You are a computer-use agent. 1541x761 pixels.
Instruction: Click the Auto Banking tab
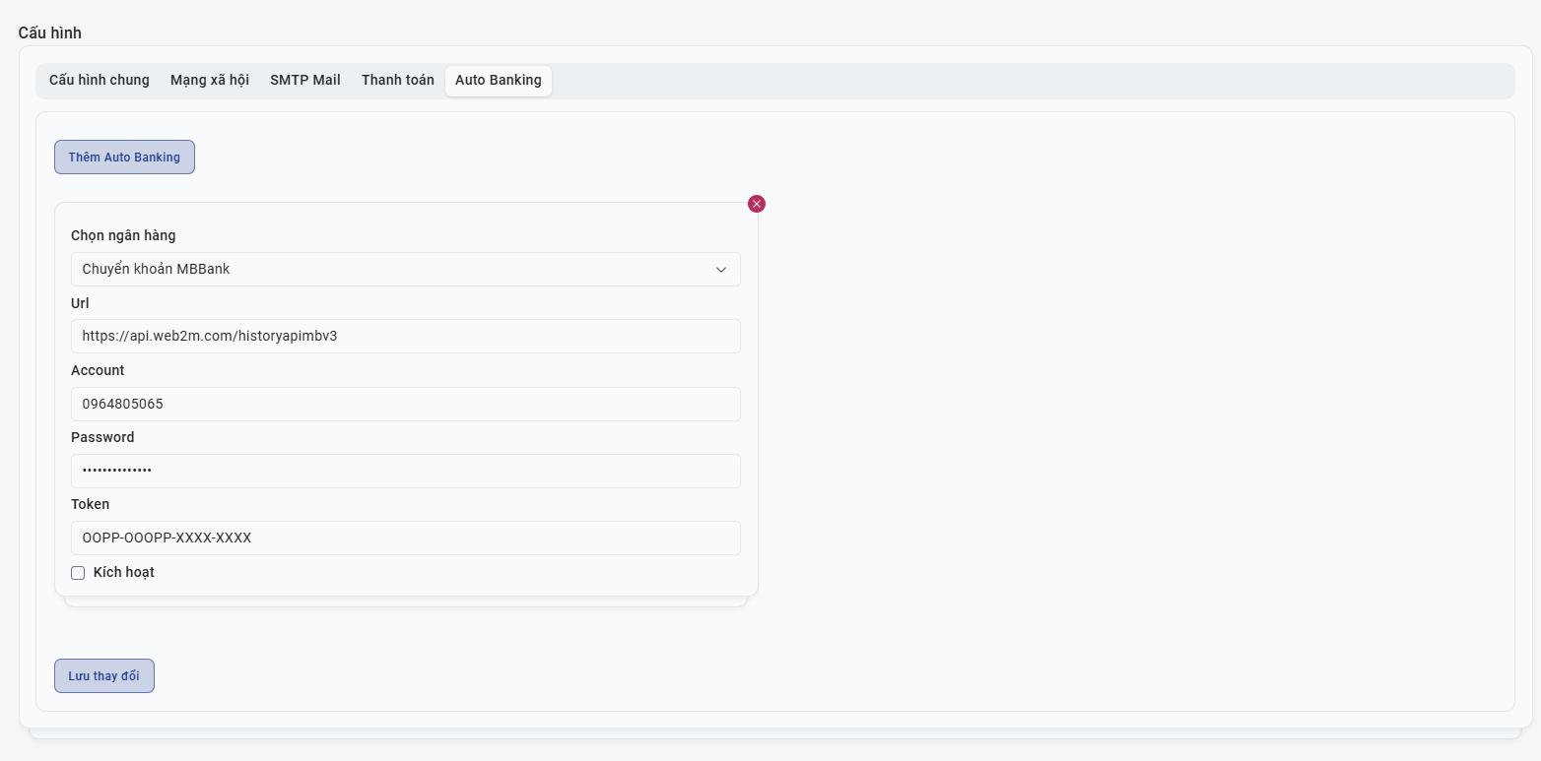[x=498, y=81]
